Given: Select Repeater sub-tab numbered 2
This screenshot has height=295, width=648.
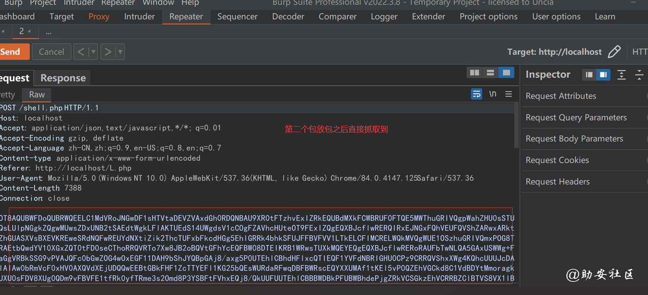Looking at the screenshot, I should (22, 31).
